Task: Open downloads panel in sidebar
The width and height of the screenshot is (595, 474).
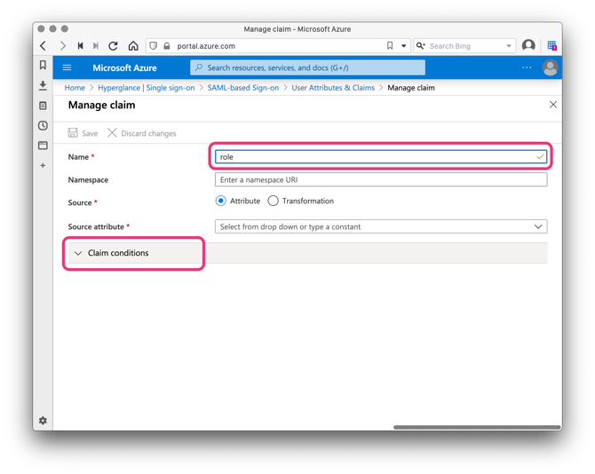Action: 43,86
